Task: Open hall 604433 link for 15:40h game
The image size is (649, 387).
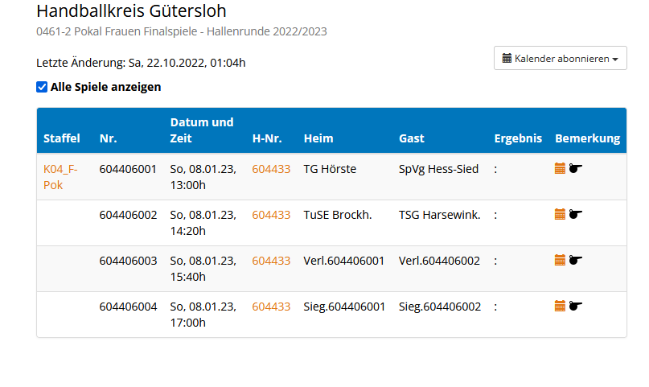Action: pyautogui.click(x=271, y=261)
